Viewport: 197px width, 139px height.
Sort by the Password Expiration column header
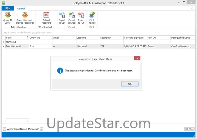135,38
